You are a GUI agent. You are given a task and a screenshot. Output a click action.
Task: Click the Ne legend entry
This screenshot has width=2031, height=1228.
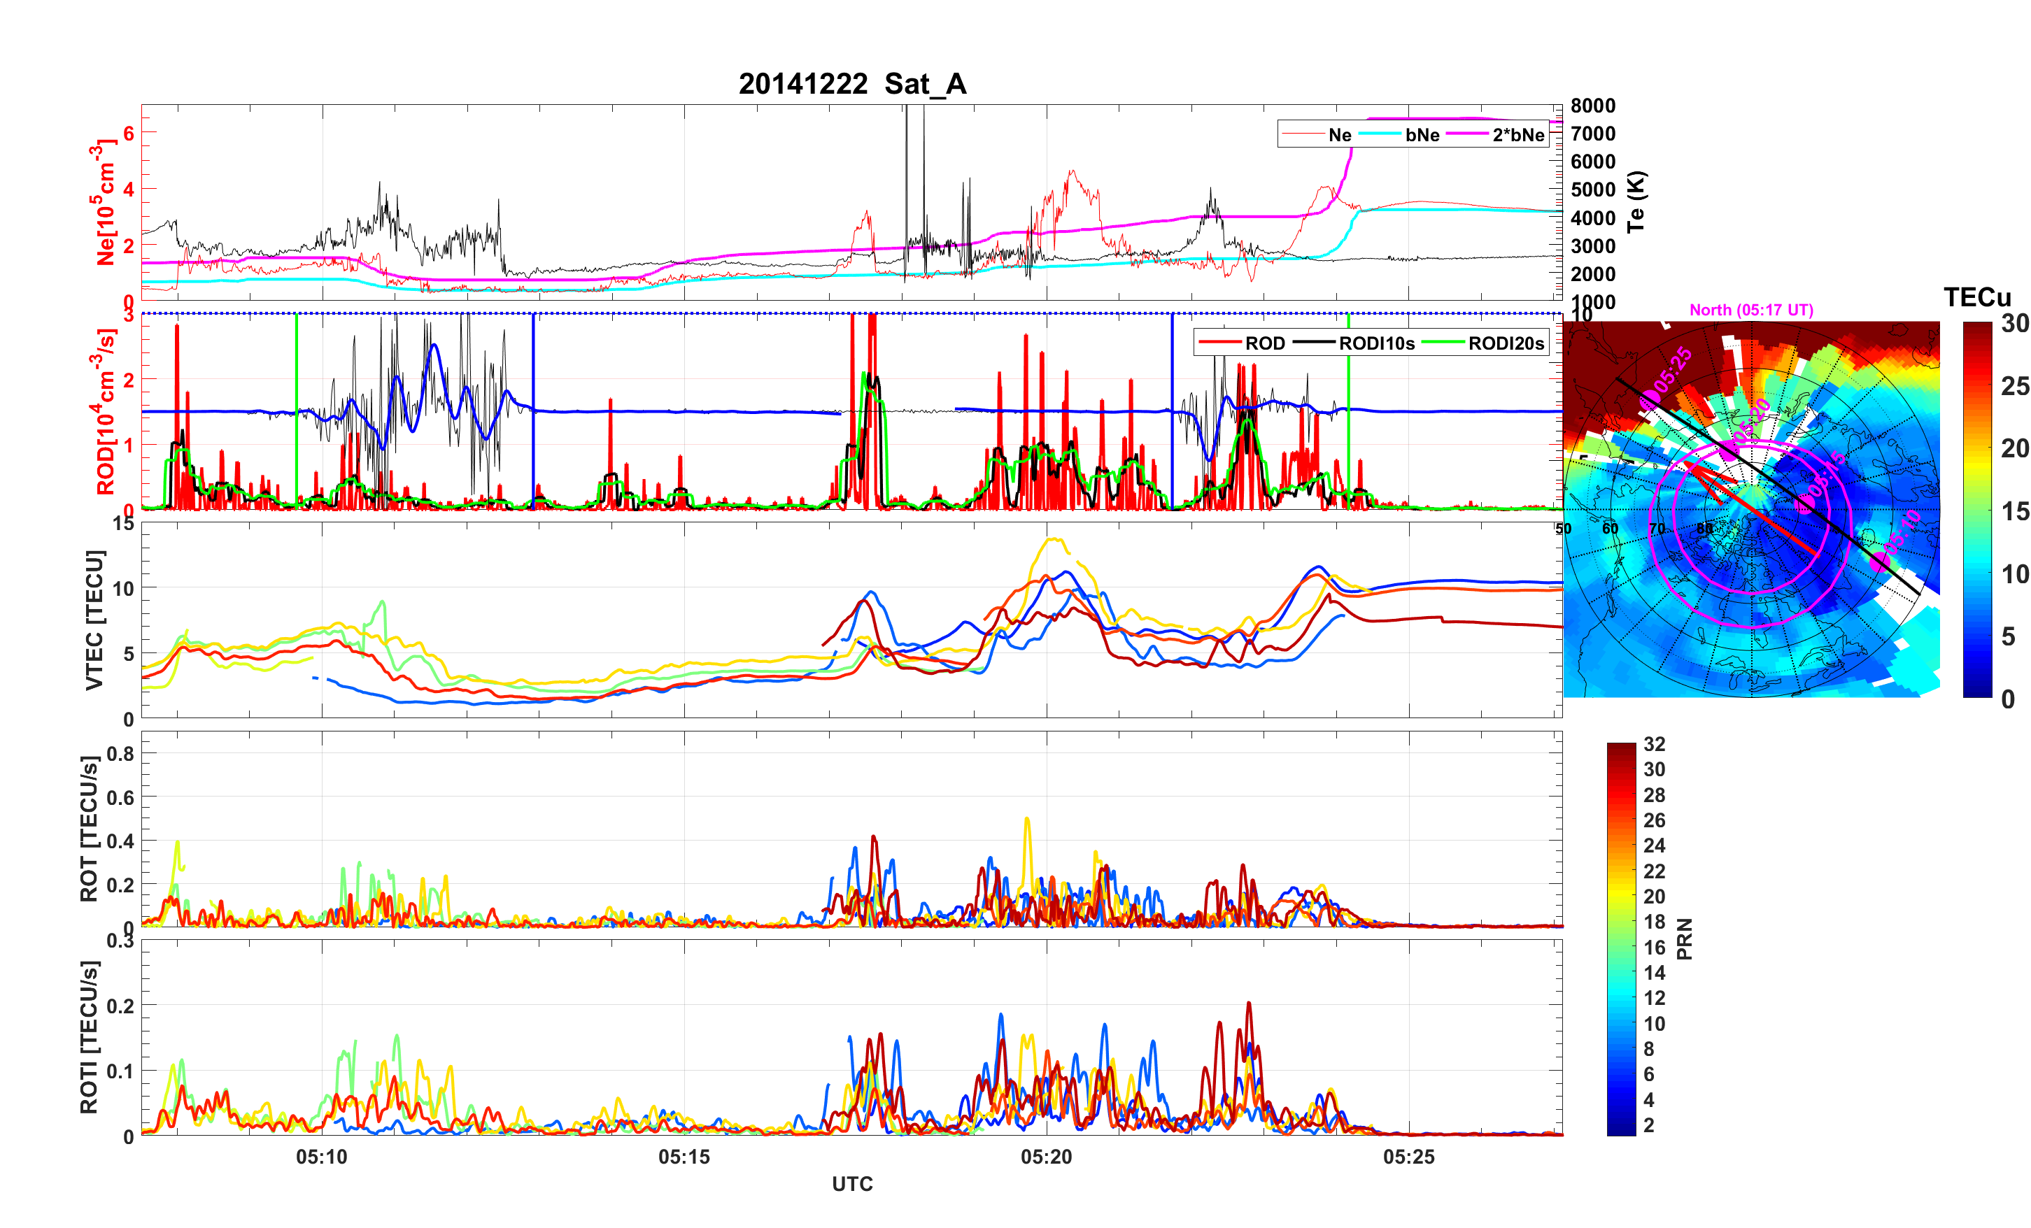[1340, 135]
